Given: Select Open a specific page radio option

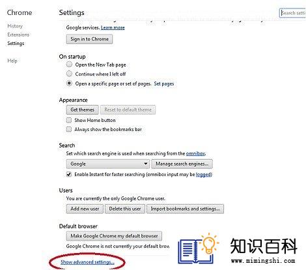Looking at the screenshot, I should point(69,83).
